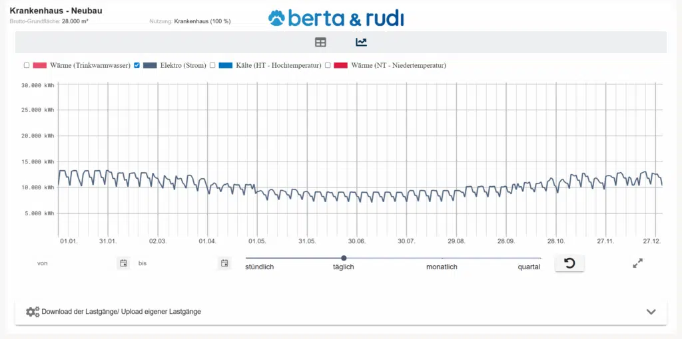Viewport: 682px width, 339px height.
Task: Click the reset circular arrow button
Action: click(569, 263)
